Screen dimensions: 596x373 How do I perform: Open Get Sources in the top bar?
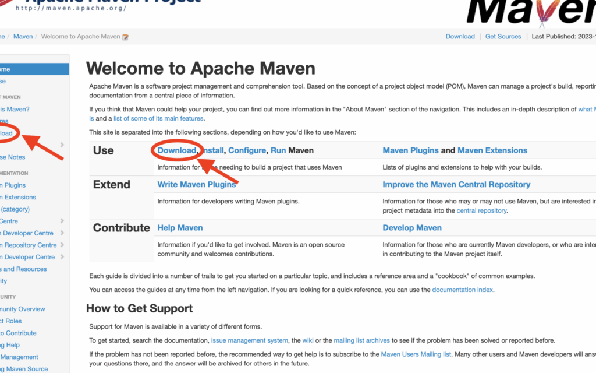503,36
